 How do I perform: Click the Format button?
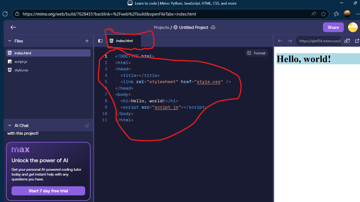(x=256, y=53)
